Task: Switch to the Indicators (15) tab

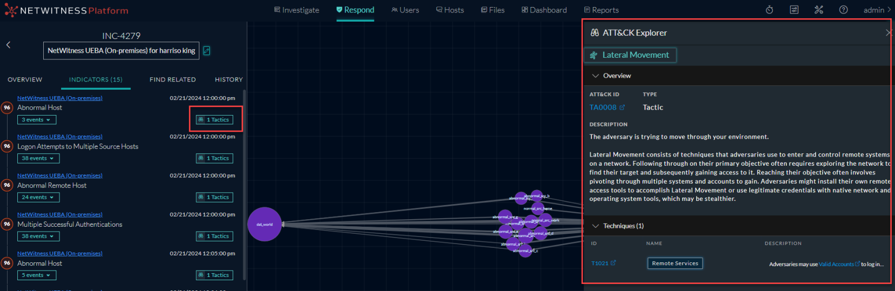Action: pos(96,79)
